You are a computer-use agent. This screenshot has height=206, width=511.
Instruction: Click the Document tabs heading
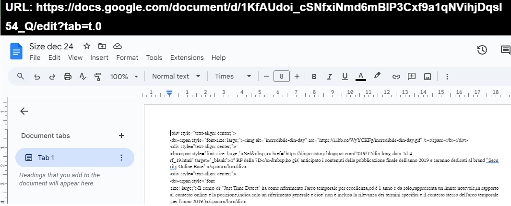[45, 136]
